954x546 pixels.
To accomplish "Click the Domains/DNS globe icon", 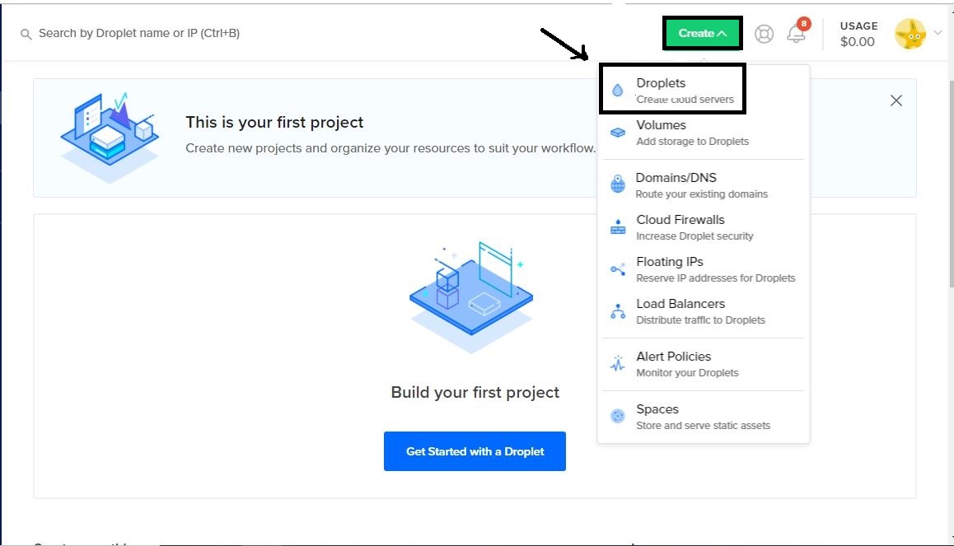I will coord(619,183).
